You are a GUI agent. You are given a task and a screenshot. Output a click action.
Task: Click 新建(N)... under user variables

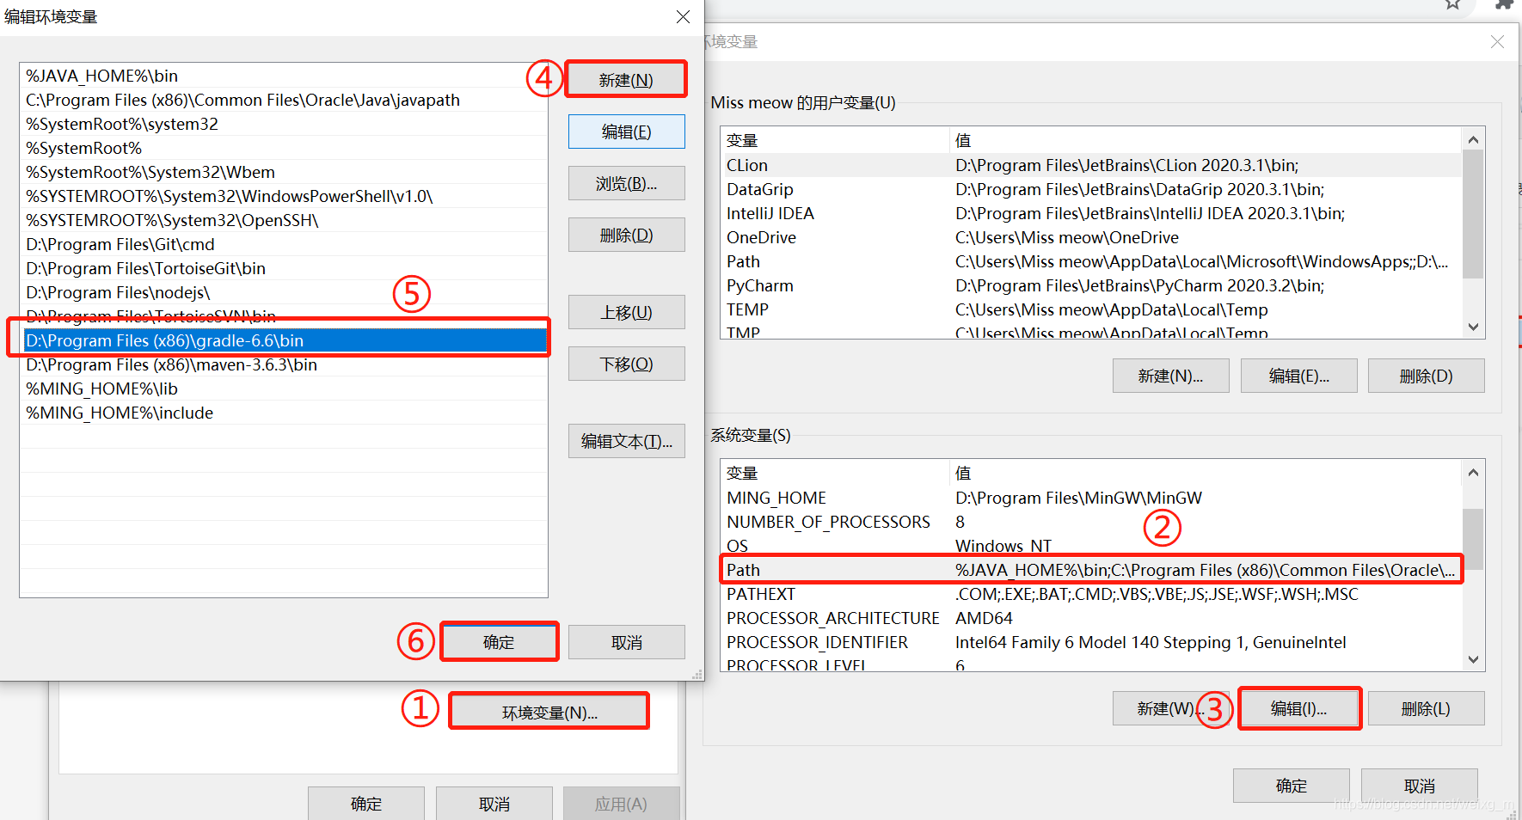1170,376
